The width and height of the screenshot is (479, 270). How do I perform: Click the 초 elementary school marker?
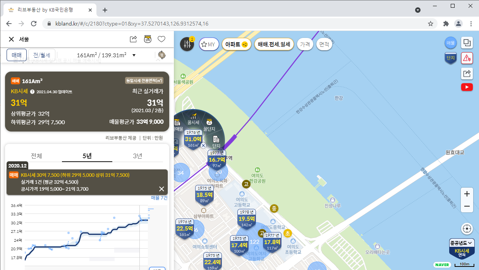pos(287,233)
